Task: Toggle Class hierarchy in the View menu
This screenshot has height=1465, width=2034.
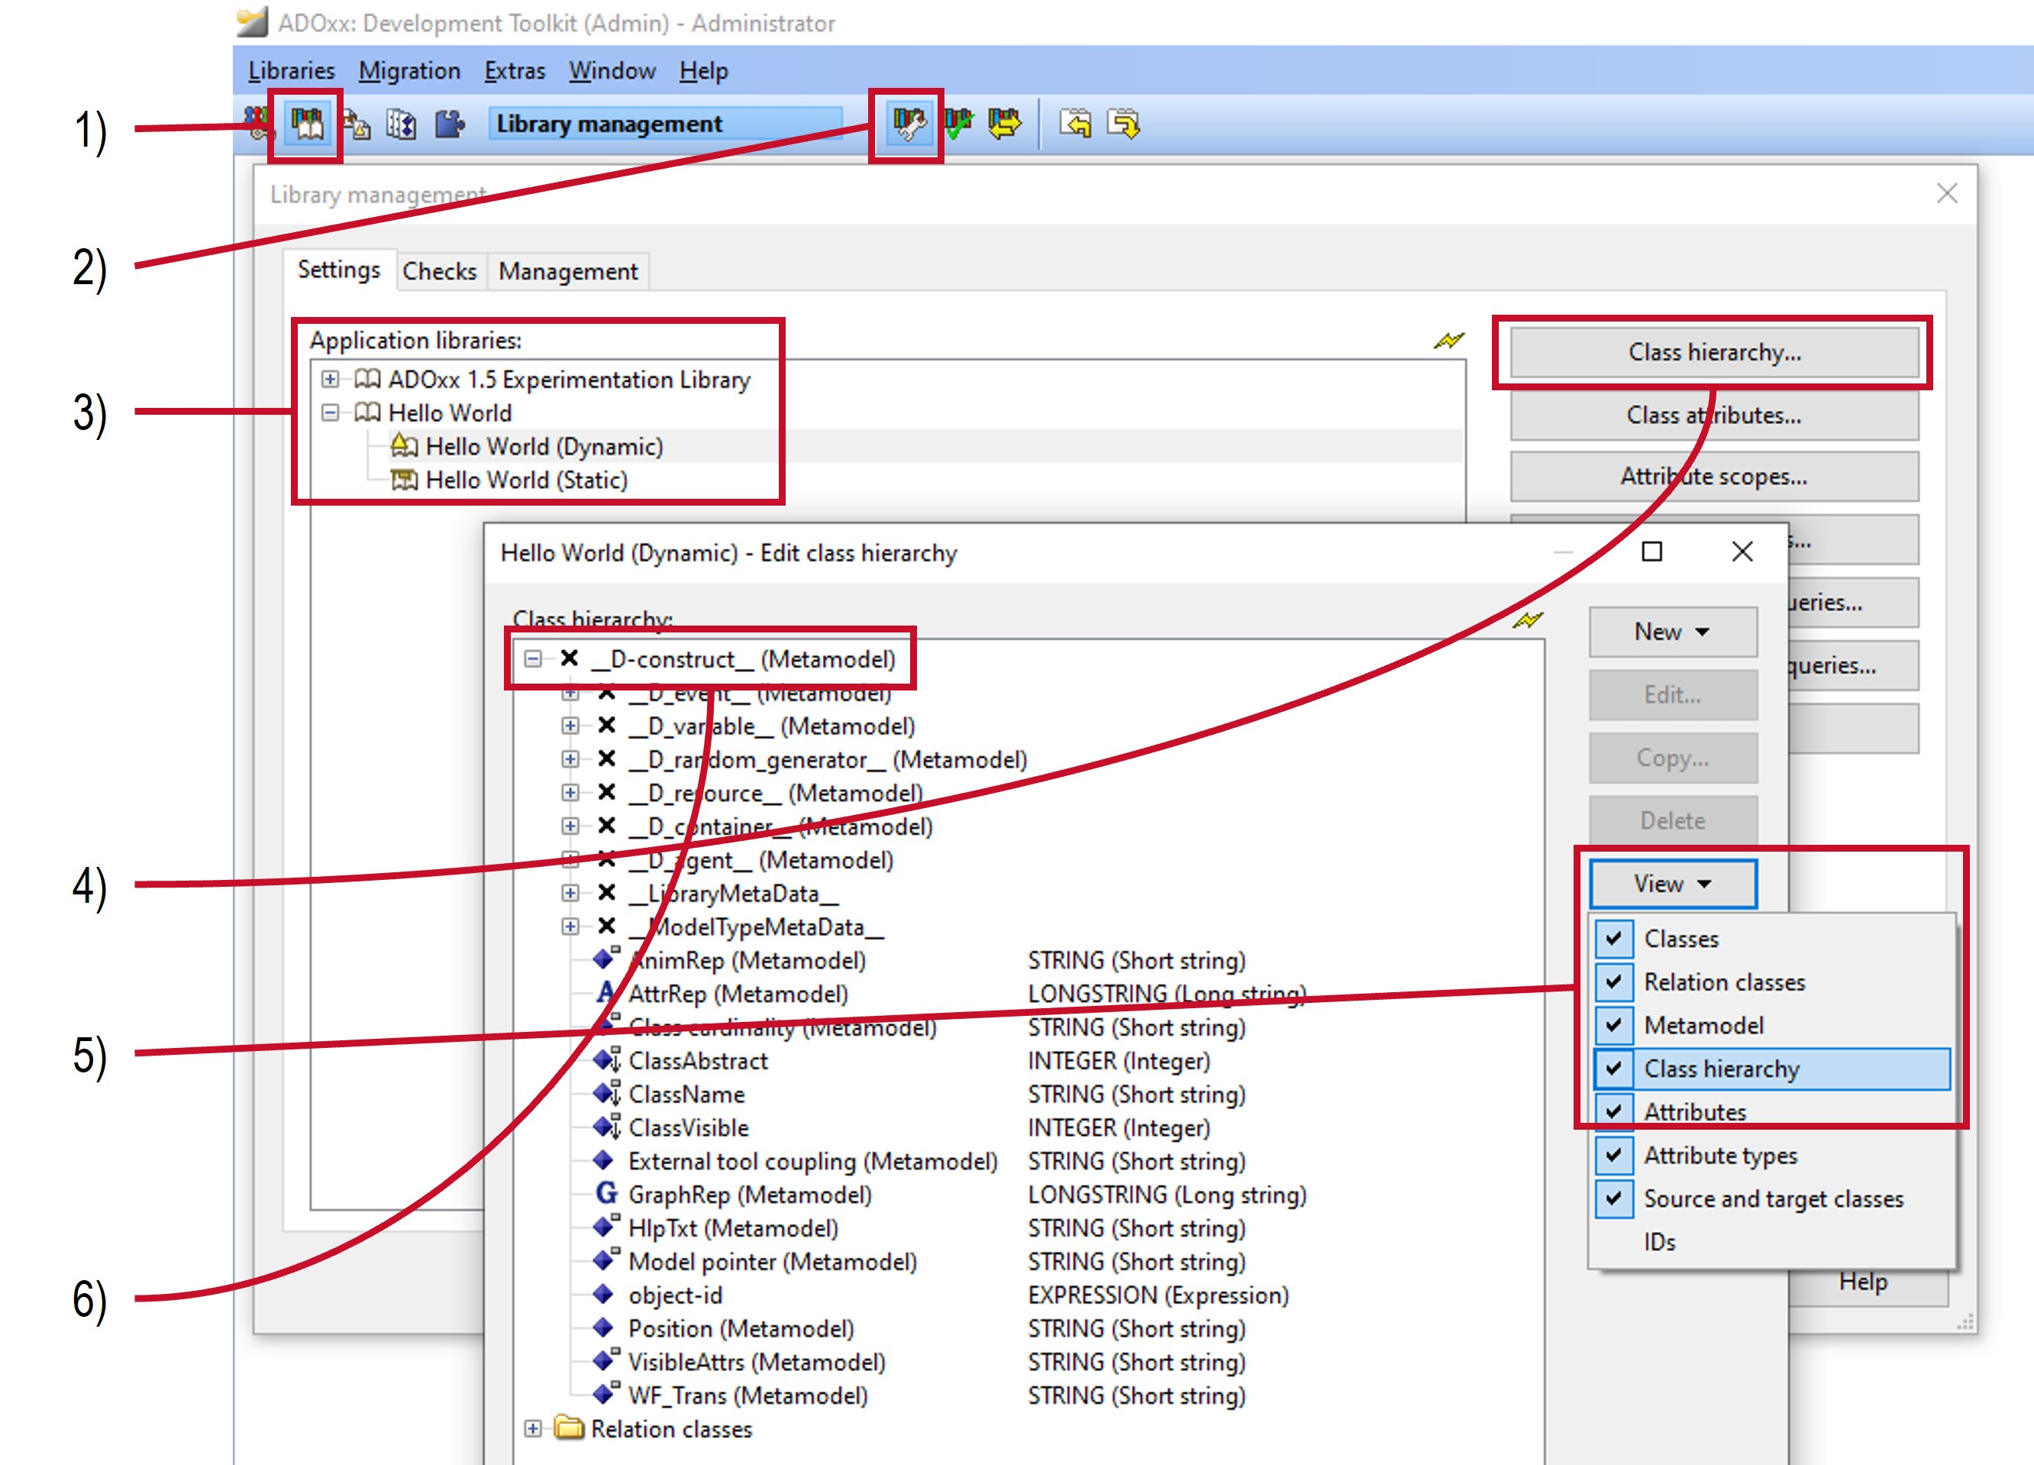Action: pos(1771,1069)
